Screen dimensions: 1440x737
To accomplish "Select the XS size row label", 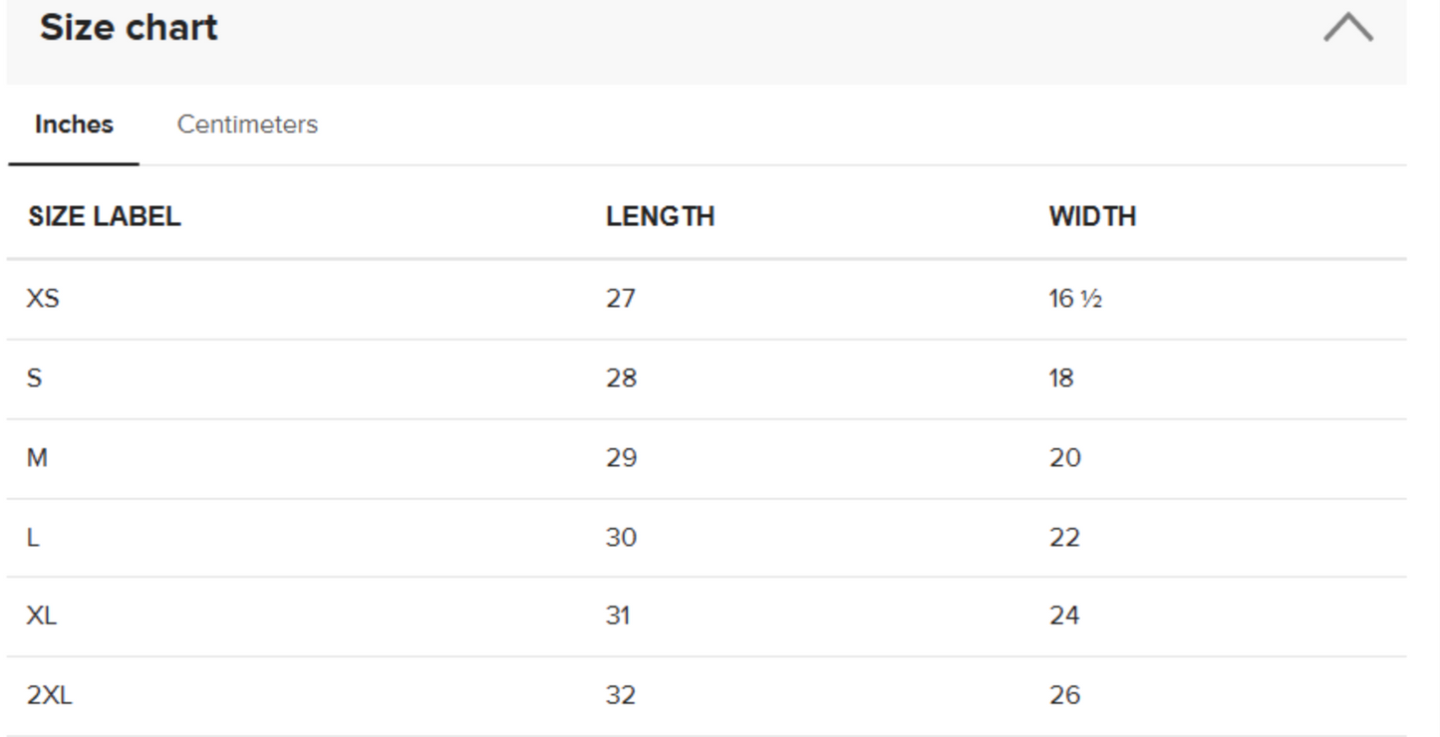I will click(x=43, y=298).
